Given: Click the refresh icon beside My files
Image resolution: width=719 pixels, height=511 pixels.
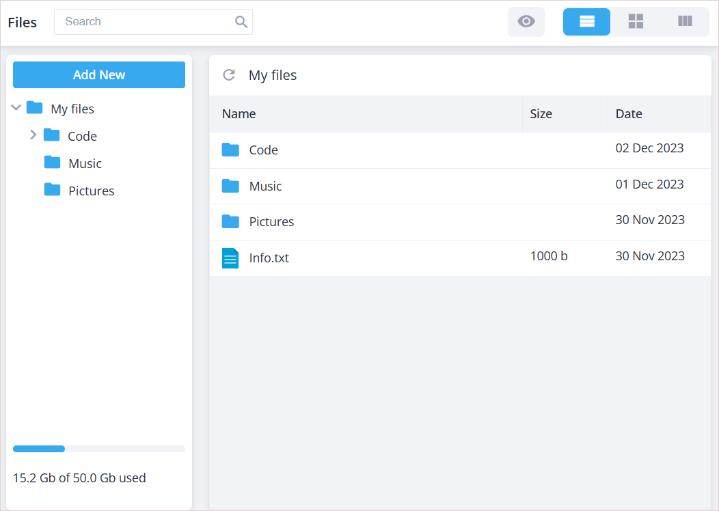Looking at the screenshot, I should tap(229, 75).
